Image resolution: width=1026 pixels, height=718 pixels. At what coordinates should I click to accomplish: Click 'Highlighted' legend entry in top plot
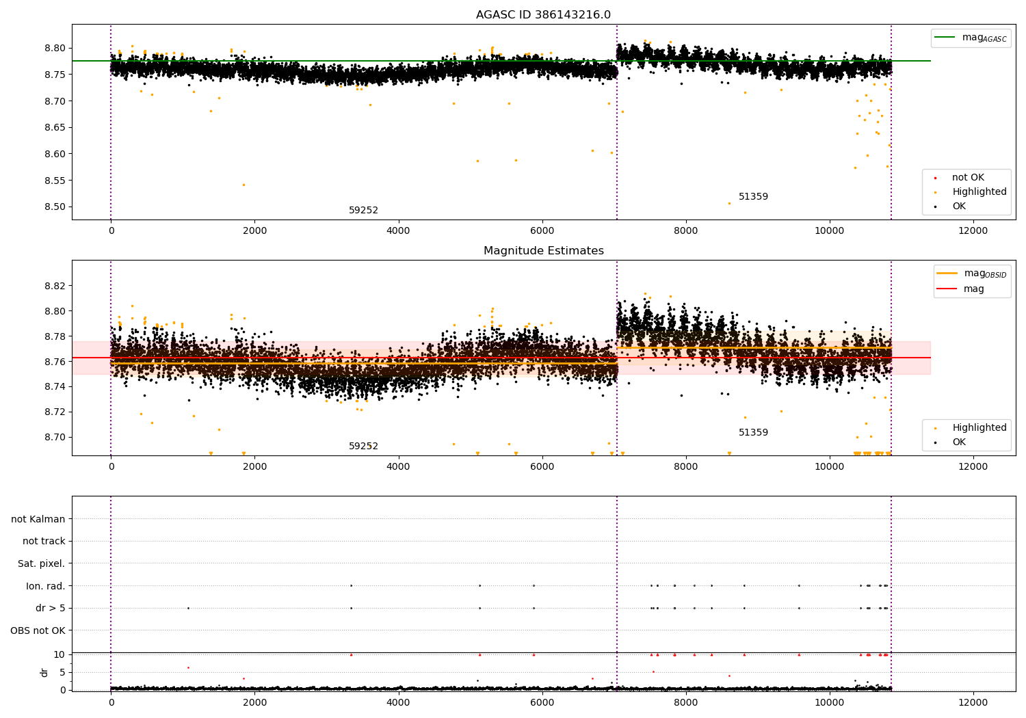click(x=979, y=192)
